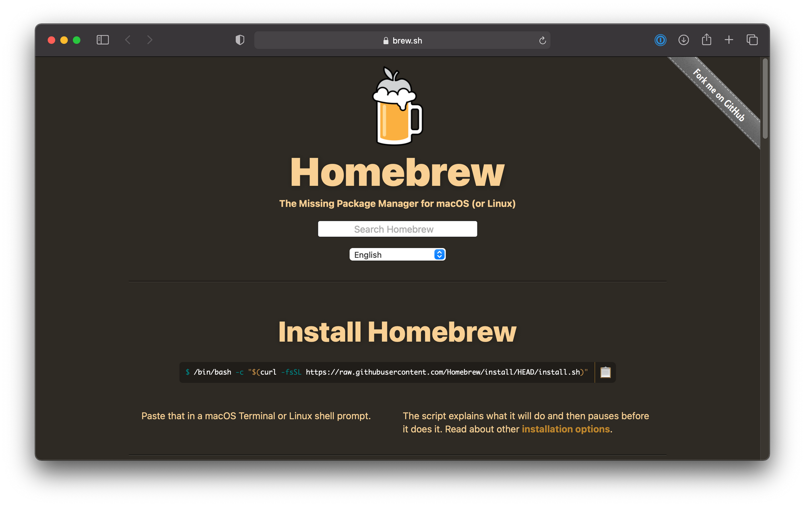Open a new tab with plus icon
The width and height of the screenshot is (805, 507).
[729, 40]
